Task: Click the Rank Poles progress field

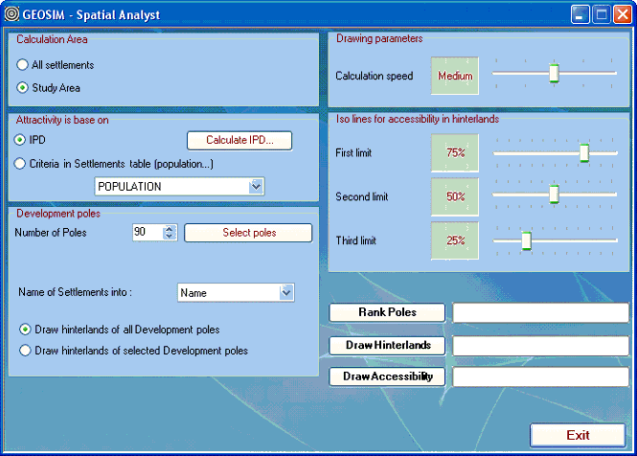Action: (540, 312)
